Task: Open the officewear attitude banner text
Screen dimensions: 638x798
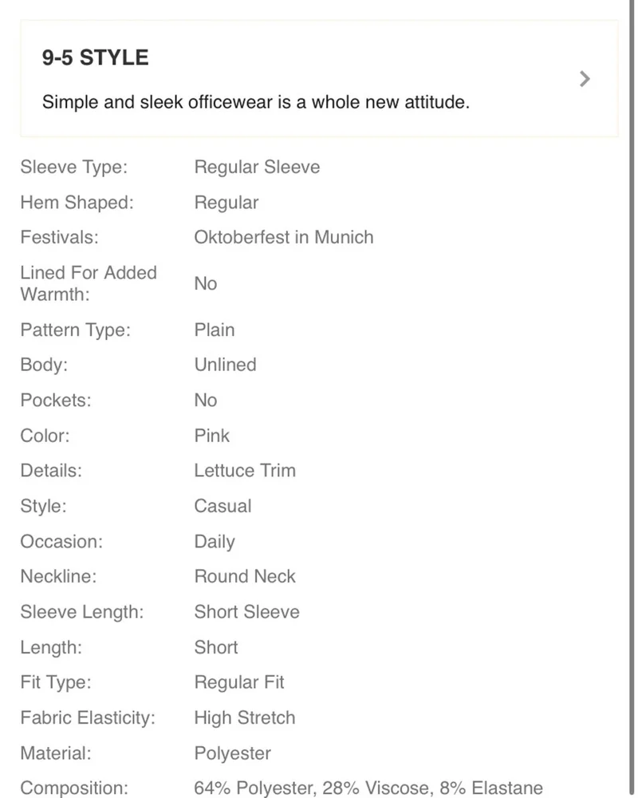Action: (256, 102)
